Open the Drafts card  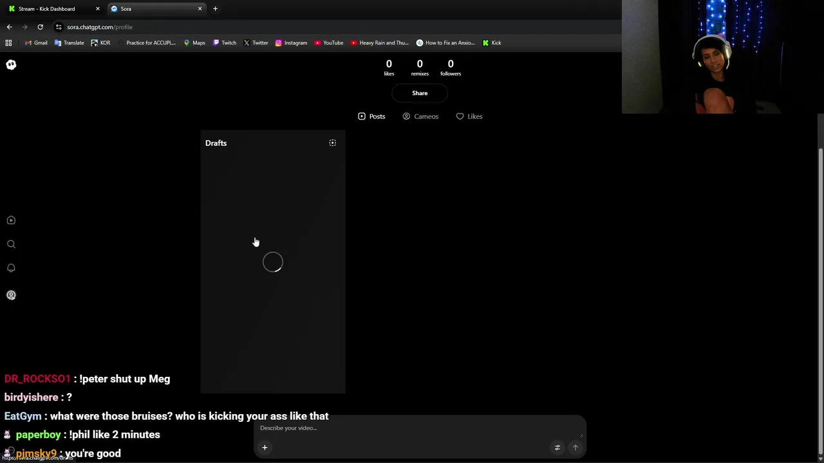click(x=273, y=262)
